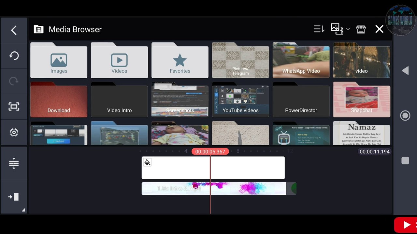The image size is (417, 234).
Task: Click the Media Browser film folder icon
Action: click(x=38, y=29)
